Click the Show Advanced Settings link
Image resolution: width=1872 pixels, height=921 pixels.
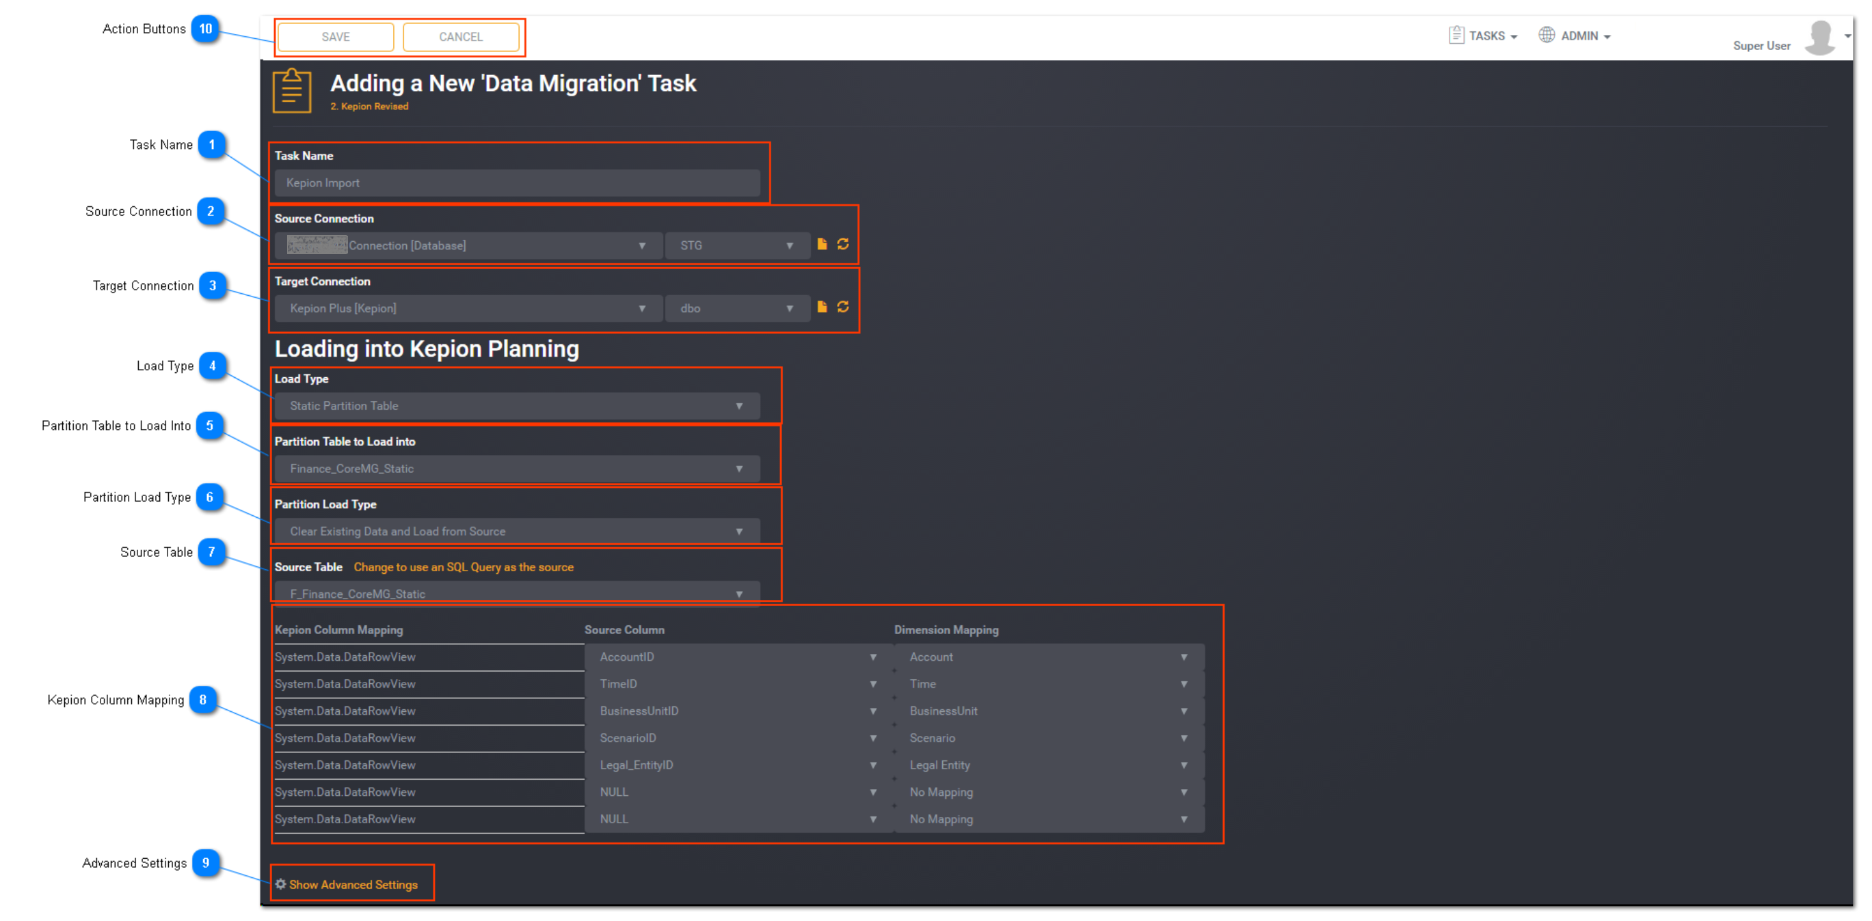click(x=353, y=884)
